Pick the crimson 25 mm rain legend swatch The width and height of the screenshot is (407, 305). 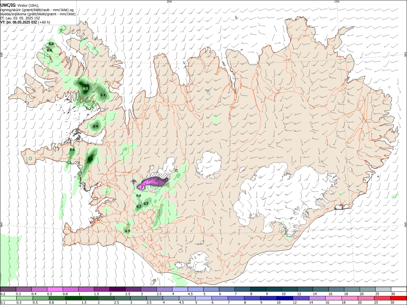point(382,298)
